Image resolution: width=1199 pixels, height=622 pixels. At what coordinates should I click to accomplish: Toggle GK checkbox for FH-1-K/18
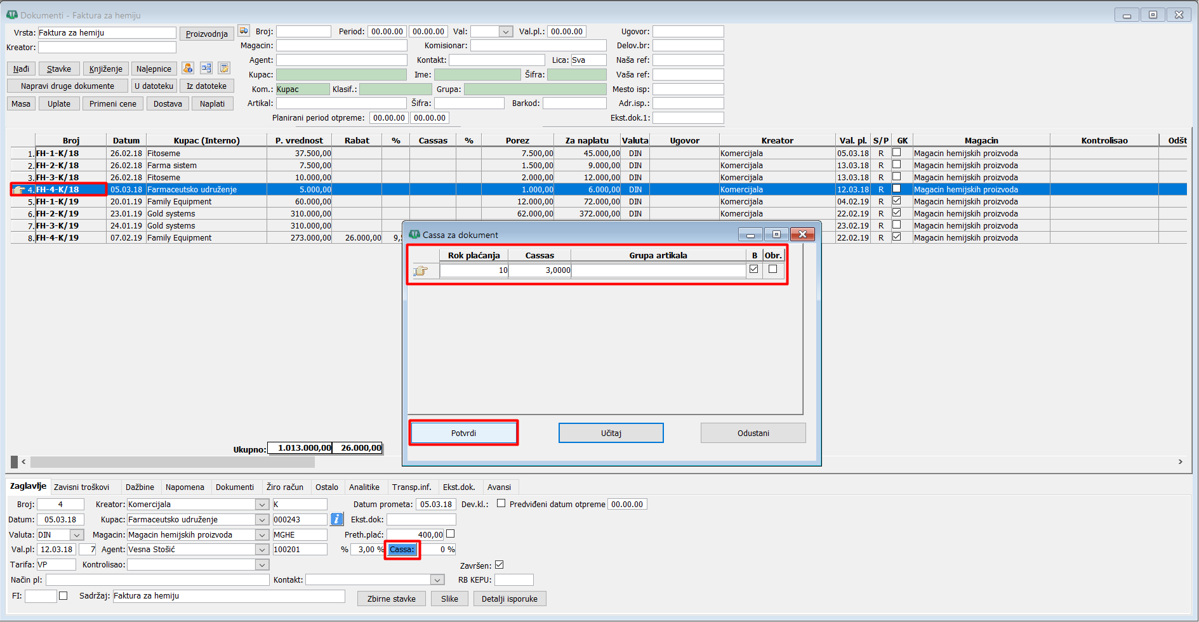point(897,152)
